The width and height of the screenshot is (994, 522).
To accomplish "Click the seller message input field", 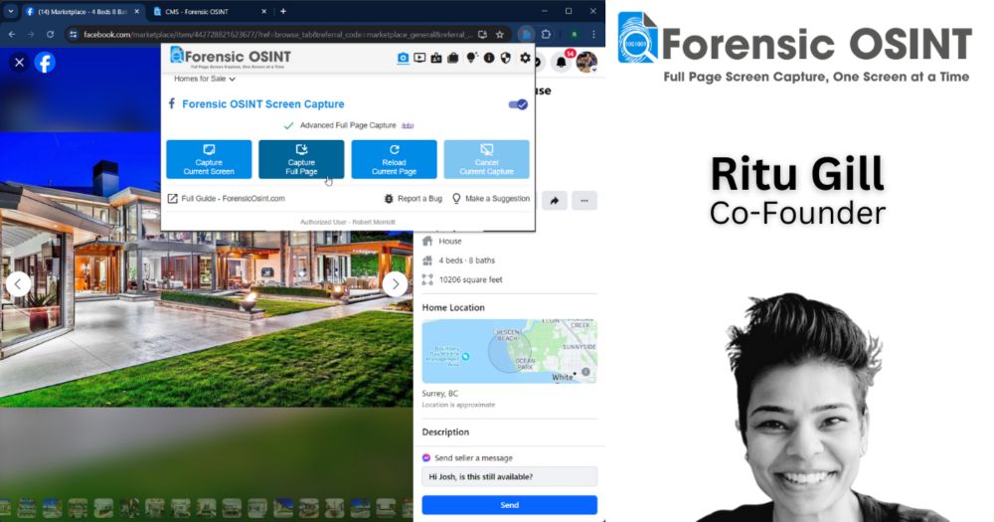I will [x=510, y=476].
